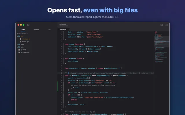Viewport: 185px width, 115px height.
Task: Click the 'return' keyword on line 42
Action: pos(74,100)
